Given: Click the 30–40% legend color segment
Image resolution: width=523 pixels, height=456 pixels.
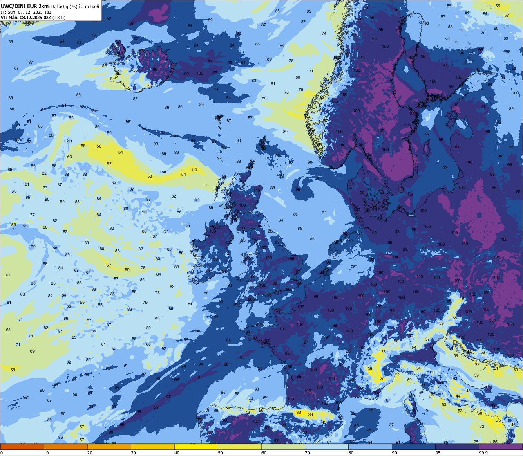Looking at the screenshot, I should click(152, 447).
